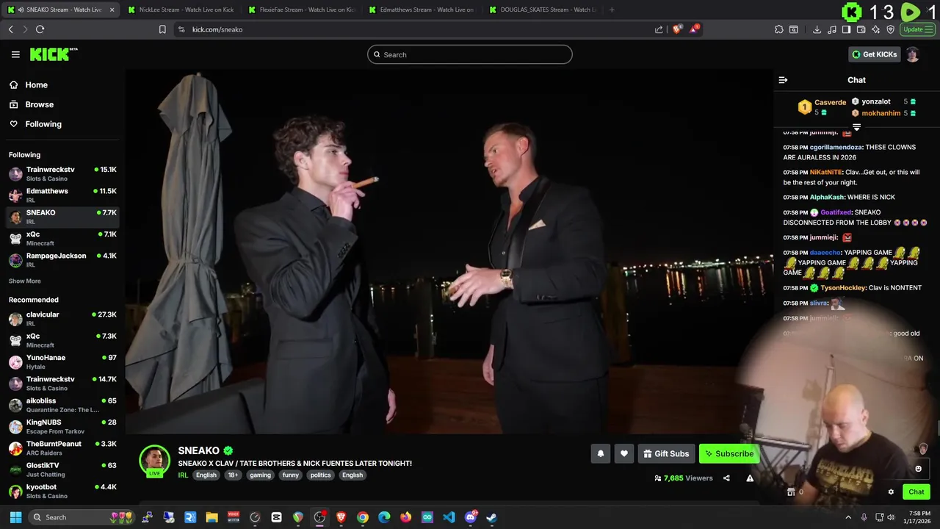The image size is (940, 529).
Task: Open Trainwreckstv in Following list
Action: [62, 174]
